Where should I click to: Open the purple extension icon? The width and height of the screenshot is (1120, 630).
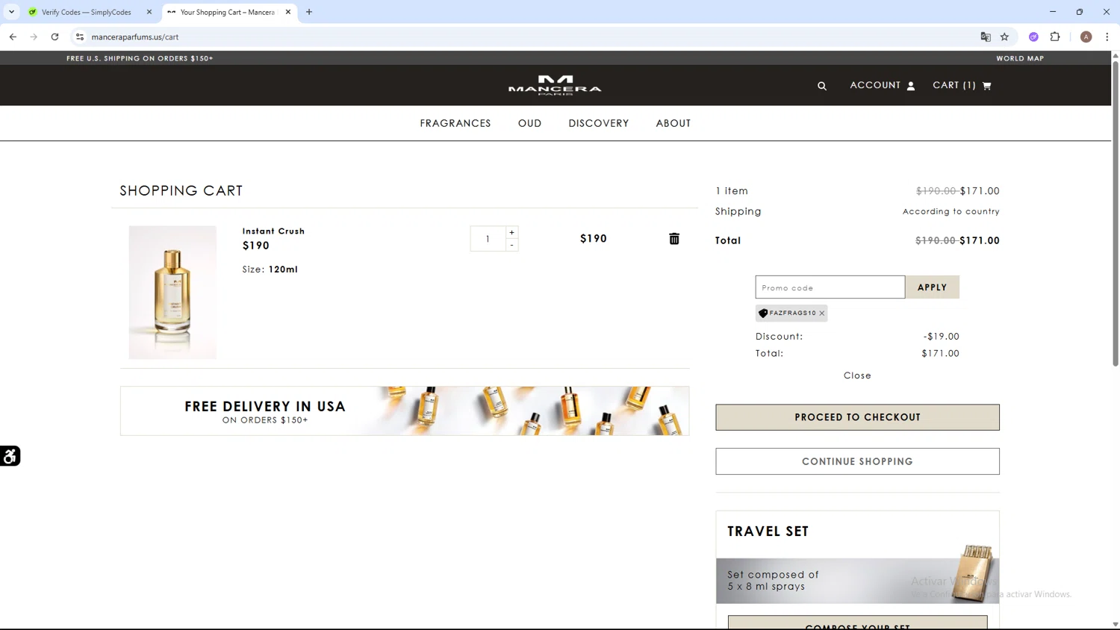pyautogui.click(x=1033, y=37)
